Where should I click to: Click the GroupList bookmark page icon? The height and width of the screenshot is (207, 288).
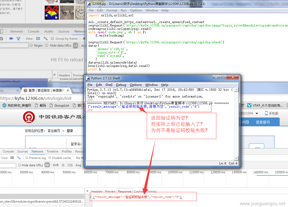click(51, 105)
